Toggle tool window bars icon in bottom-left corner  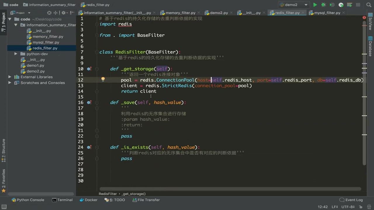[4, 207]
